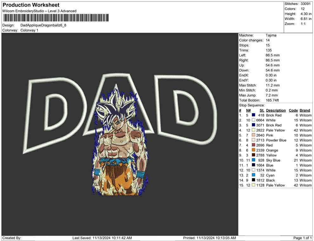Screen dimensions: 314x241
Task: Click the Page 1 of 1 indicator
Action: coord(302,238)
